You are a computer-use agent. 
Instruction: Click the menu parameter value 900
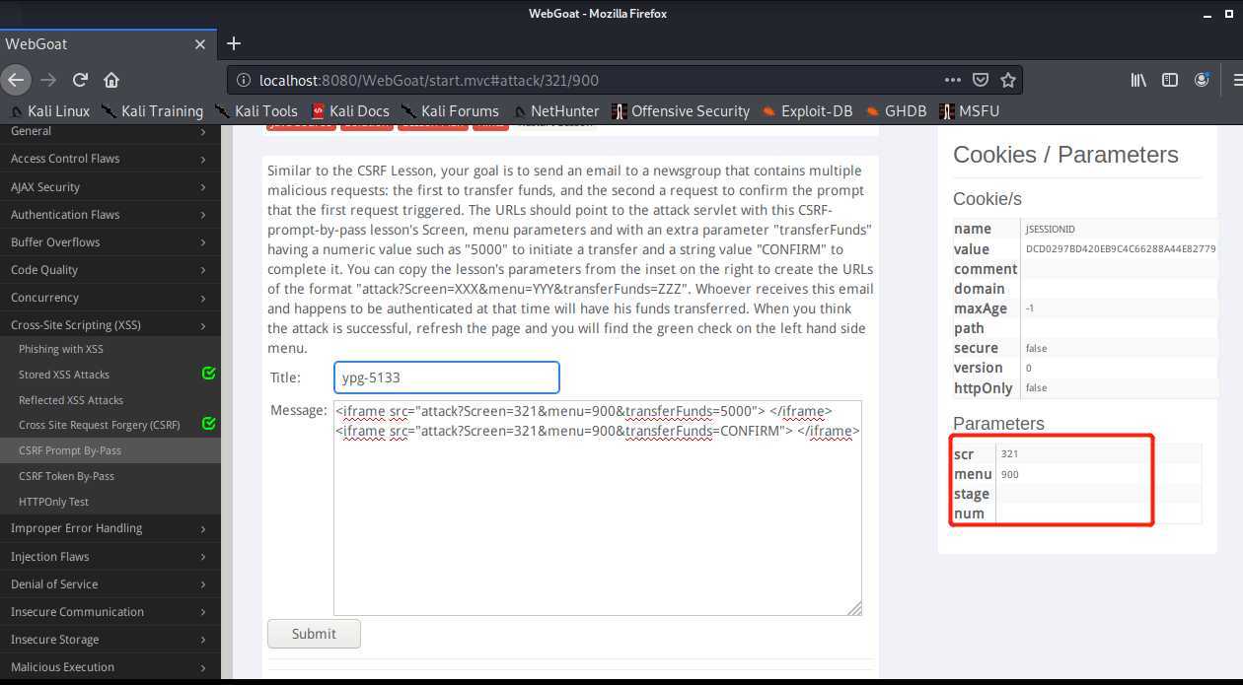(1009, 474)
